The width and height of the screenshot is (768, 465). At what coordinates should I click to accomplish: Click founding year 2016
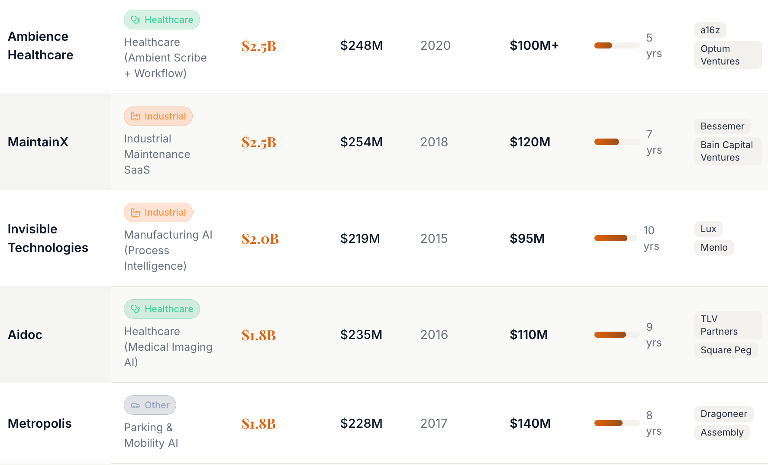(434, 335)
